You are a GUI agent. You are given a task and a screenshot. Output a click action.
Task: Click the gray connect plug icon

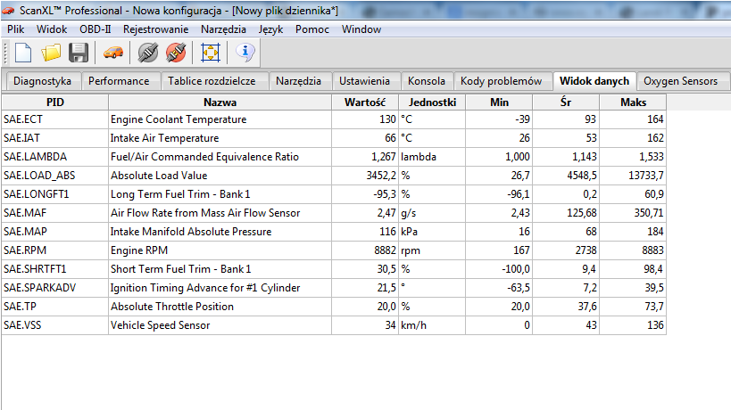coord(148,53)
